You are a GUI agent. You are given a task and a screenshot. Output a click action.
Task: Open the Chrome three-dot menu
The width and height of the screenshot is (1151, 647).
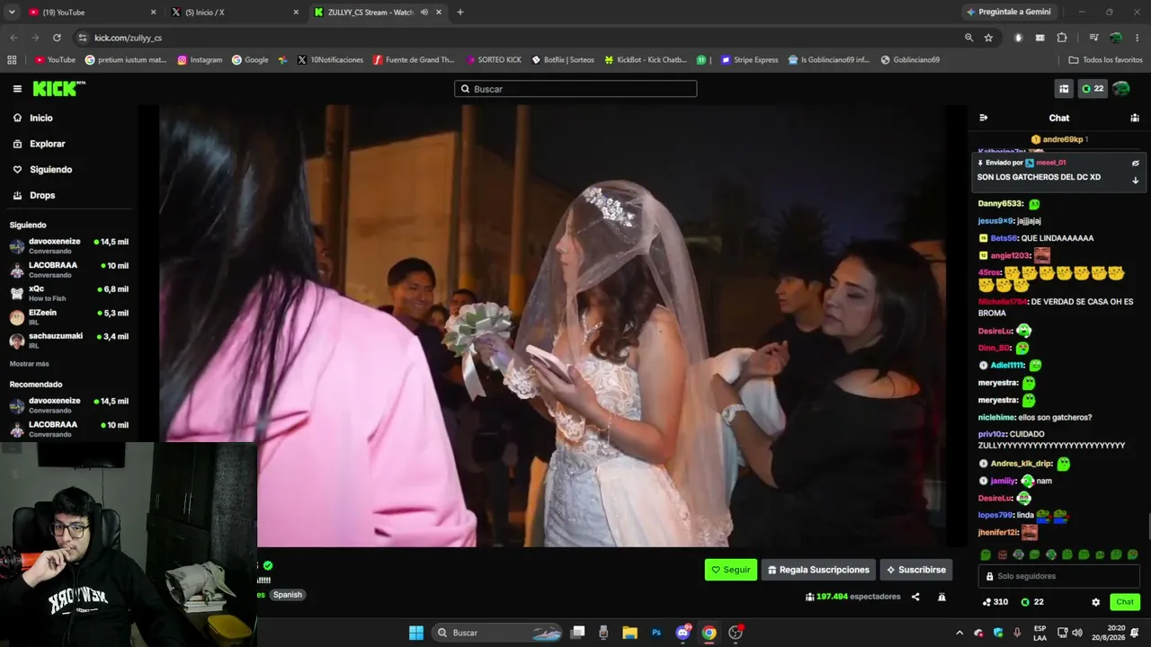(x=1138, y=38)
